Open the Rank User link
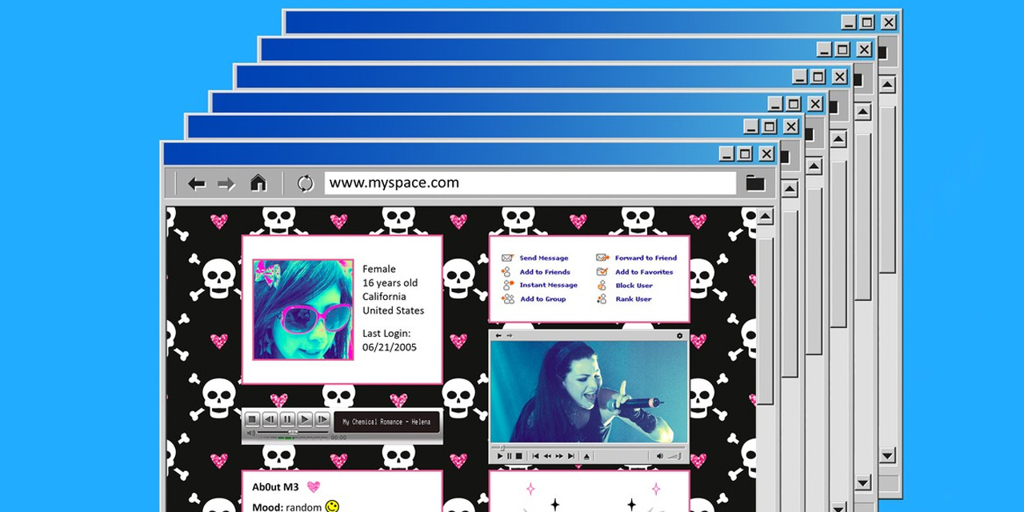 [634, 299]
